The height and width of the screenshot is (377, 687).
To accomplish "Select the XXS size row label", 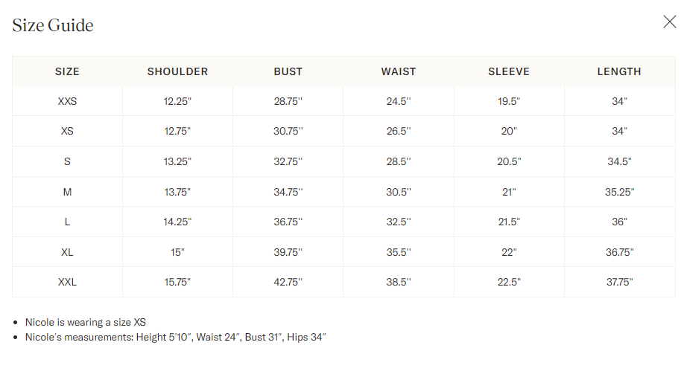I will [67, 101].
